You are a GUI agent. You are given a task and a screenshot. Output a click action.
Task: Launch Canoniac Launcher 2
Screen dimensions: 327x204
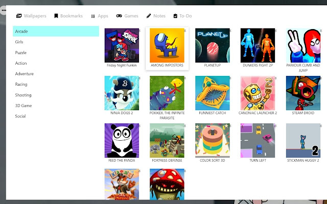(x=258, y=93)
